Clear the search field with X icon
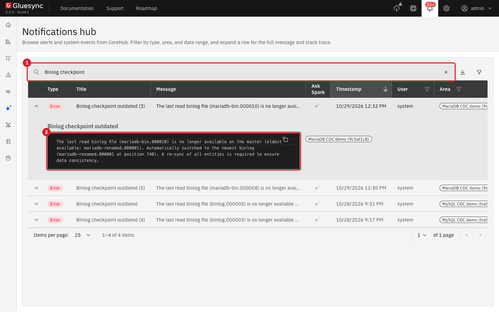This screenshot has width=499, height=312. (446, 72)
